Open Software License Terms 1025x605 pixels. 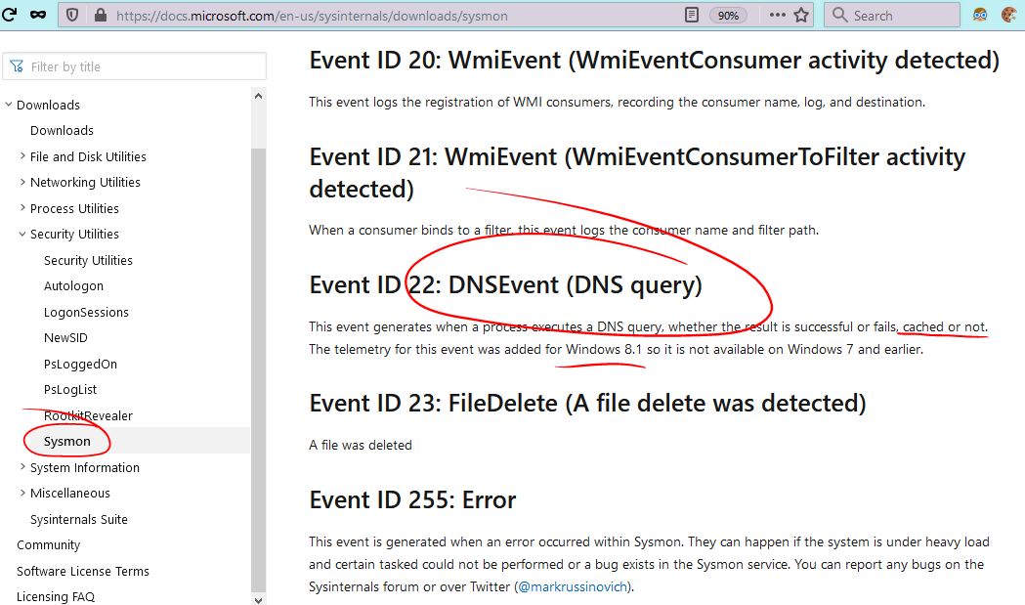(83, 571)
